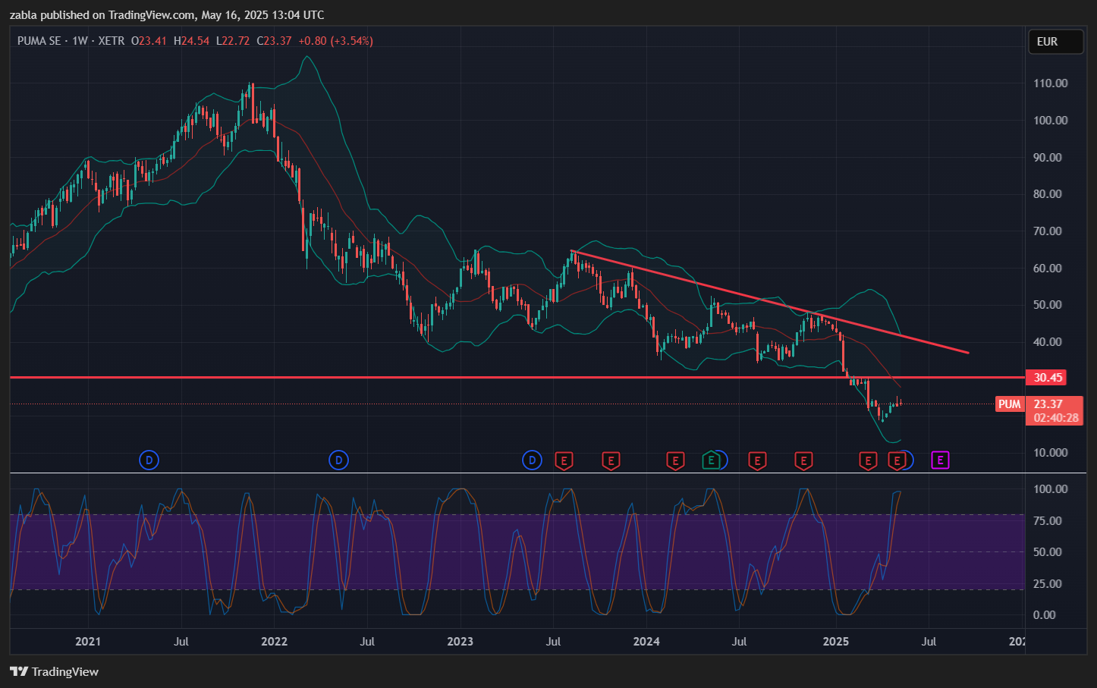Click the 10.00 price scale label

pos(1051,453)
